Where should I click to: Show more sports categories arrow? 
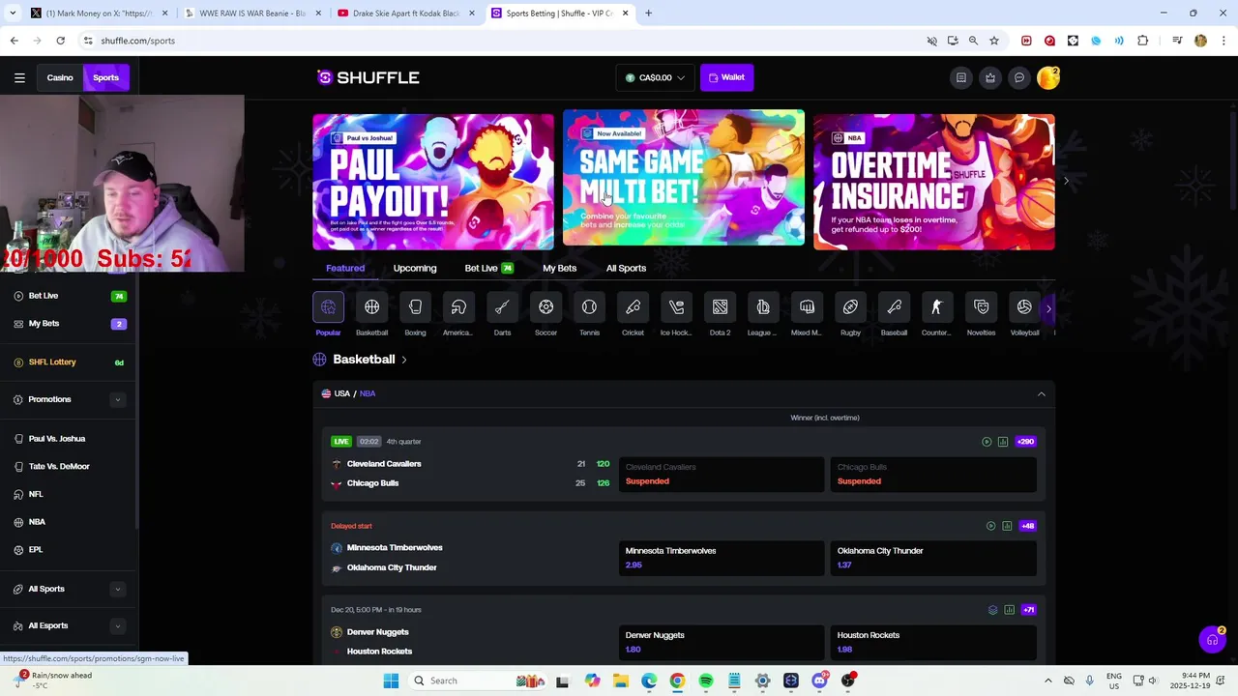pyautogui.click(x=1048, y=308)
